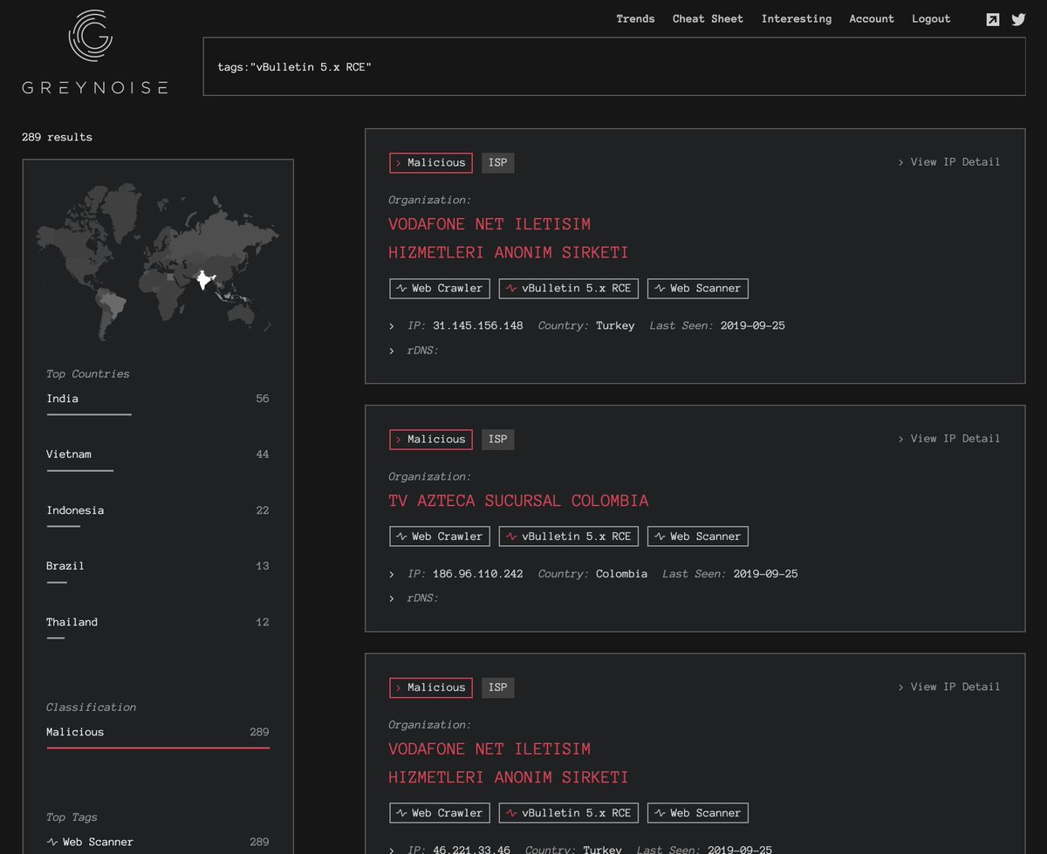Open the Twitter bird icon
Viewport: 1047px width, 854px height.
point(1018,19)
